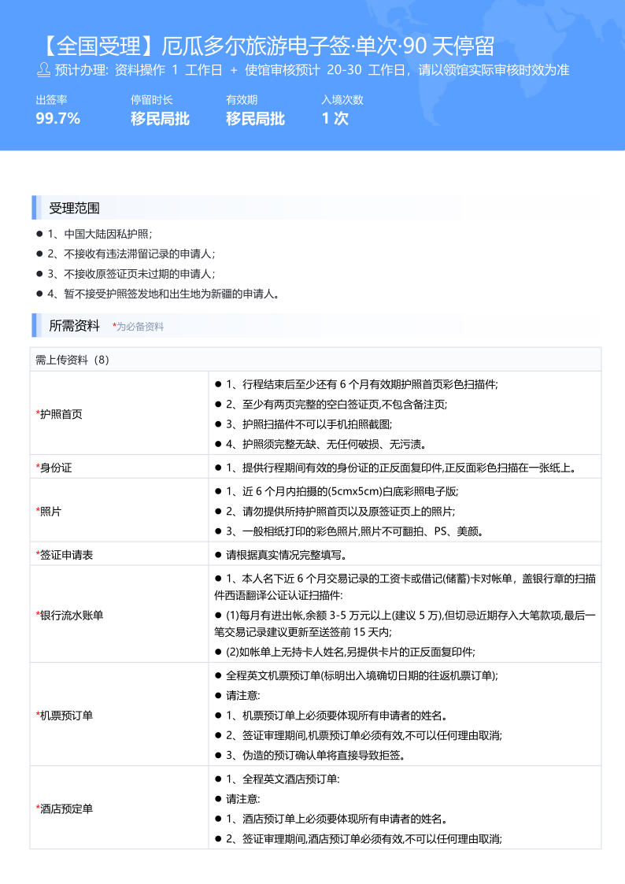Click the line 酒店预订单必须有效,不可以任何理由取消

(x=364, y=839)
